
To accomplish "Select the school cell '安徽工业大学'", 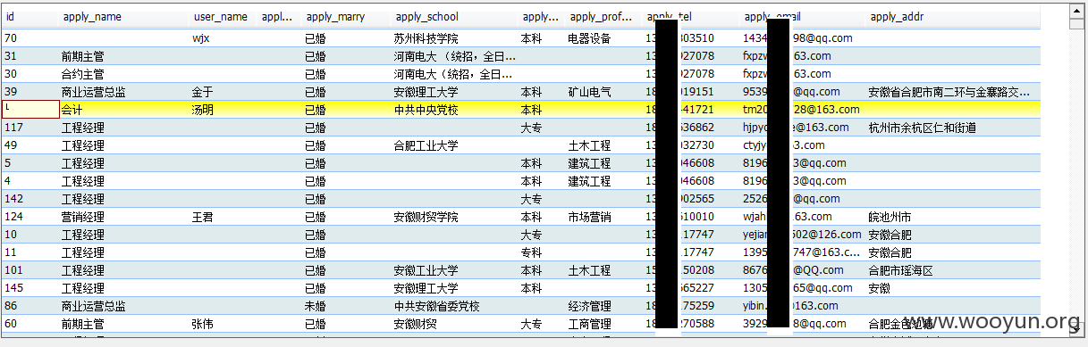I will (426, 270).
